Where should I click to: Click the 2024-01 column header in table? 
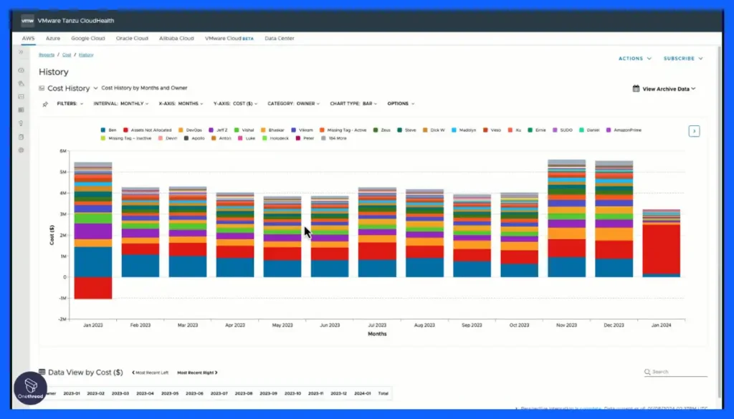tap(362, 393)
